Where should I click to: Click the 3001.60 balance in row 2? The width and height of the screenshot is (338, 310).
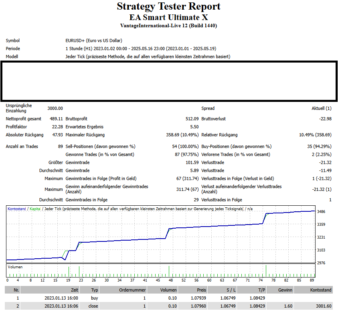(323, 306)
